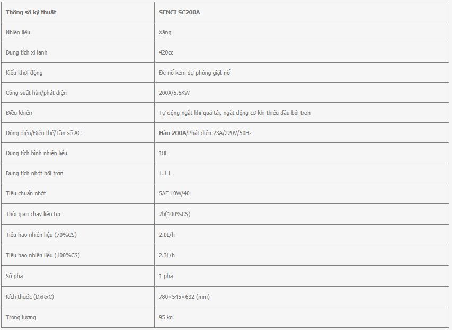Click the 780×545×632 (mm) dimensions
Image resolution: width=452 pixels, height=330 pixels.
tap(184, 297)
